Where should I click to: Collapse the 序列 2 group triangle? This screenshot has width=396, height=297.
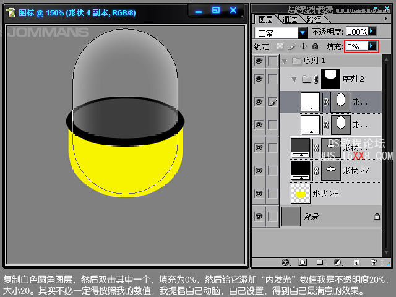pyautogui.click(x=293, y=79)
